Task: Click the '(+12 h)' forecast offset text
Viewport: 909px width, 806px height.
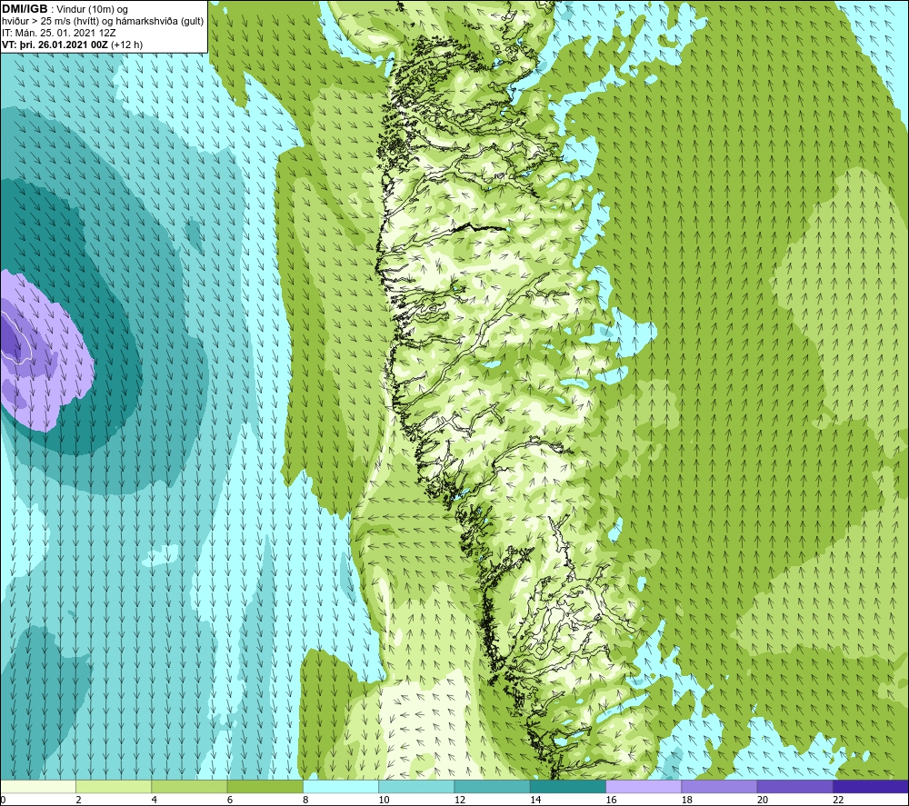Action: 126,45
